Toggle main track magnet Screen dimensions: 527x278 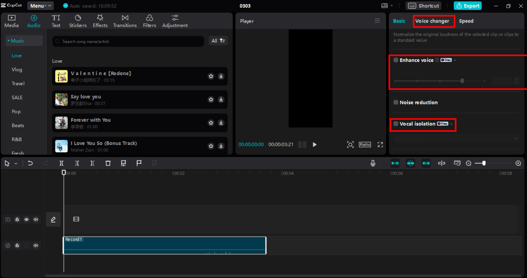tap(395, 163)
